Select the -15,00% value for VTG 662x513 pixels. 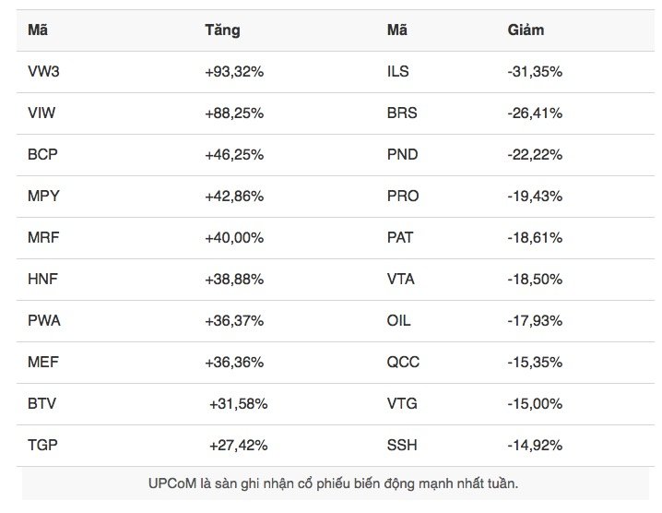click(x=535, y=403)
